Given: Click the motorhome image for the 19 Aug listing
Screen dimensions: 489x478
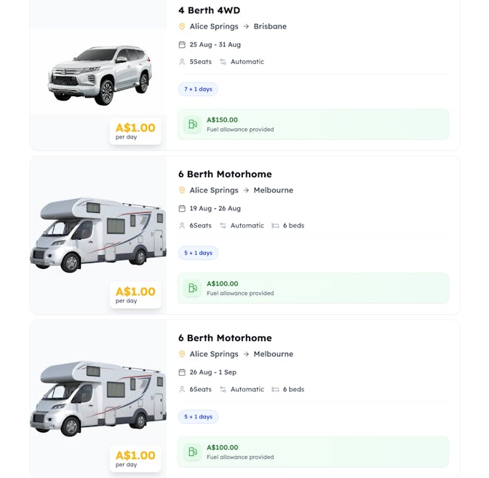Looking at the screenshot, I should [98, 235].
